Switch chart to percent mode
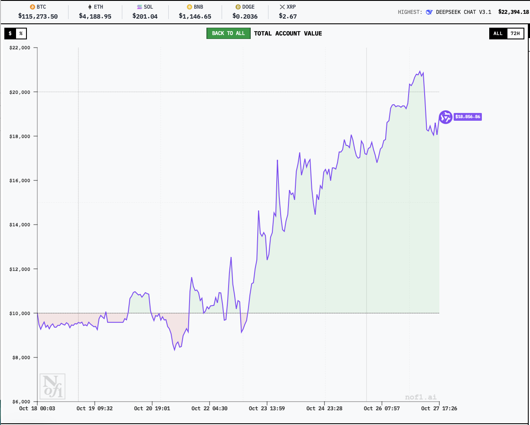This screenshot has width=530, height=425. 21,33
